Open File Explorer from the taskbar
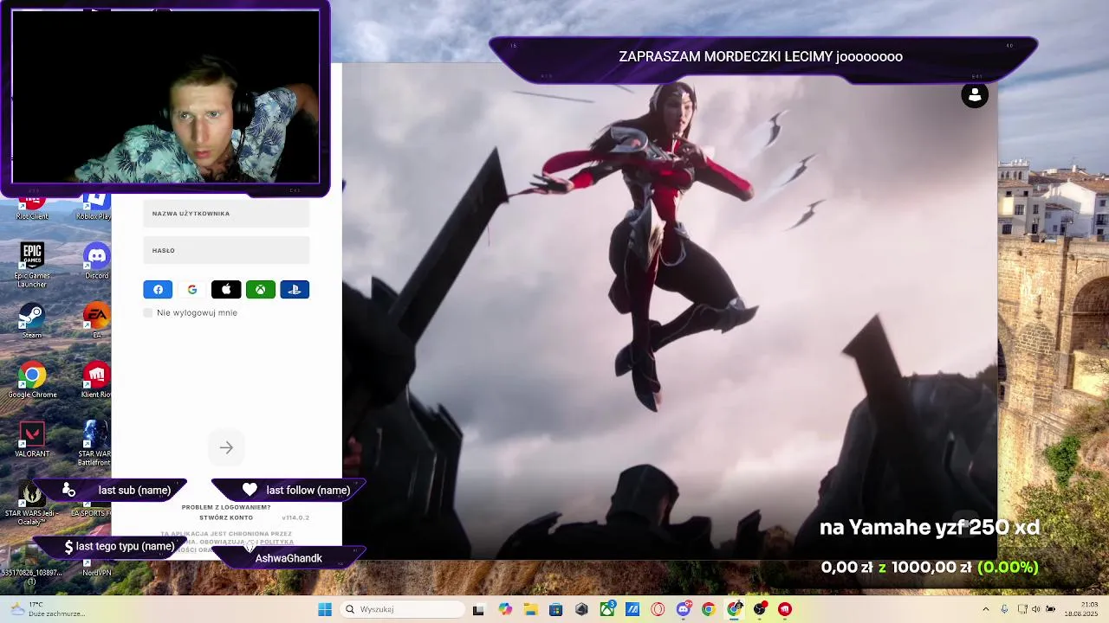Image resolution: width=1109 pixels, height=623 pixels. point(531,609)
